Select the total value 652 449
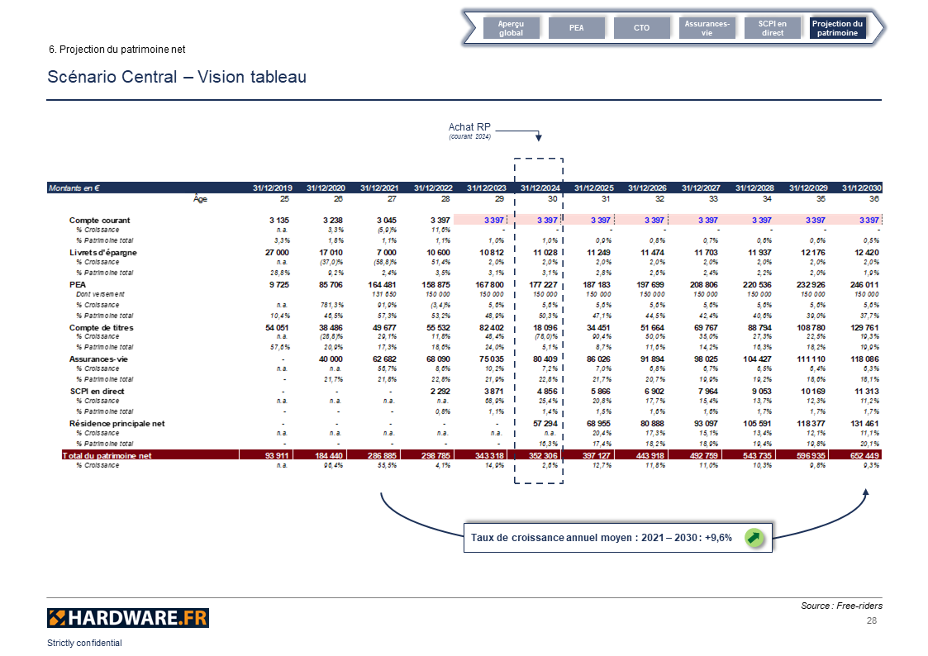928x656 pixels. 864,455
